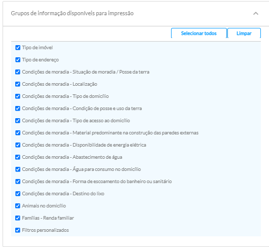
Task: Toggle Tipo de acesso ao domicílio checkbox
Action: coord(18,121)
